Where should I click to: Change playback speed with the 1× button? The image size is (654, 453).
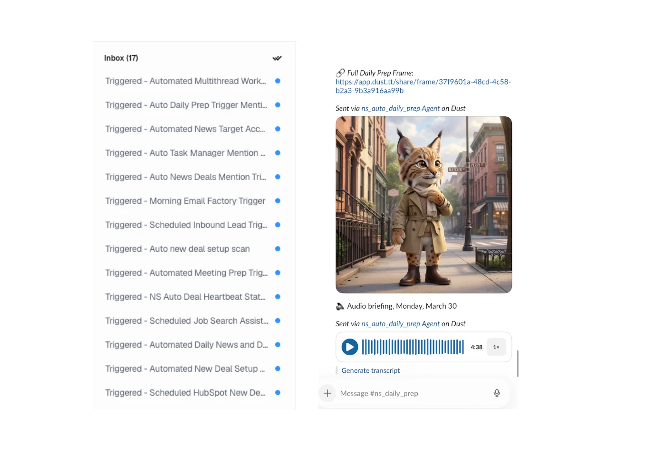click(496, 347)
